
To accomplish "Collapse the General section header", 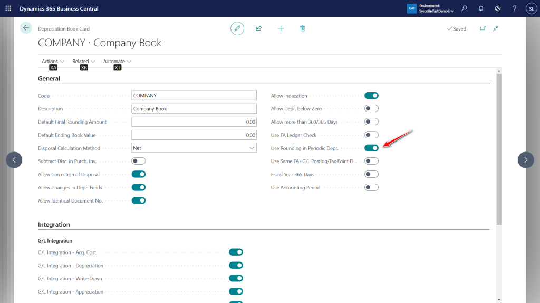I will (49, 78).
